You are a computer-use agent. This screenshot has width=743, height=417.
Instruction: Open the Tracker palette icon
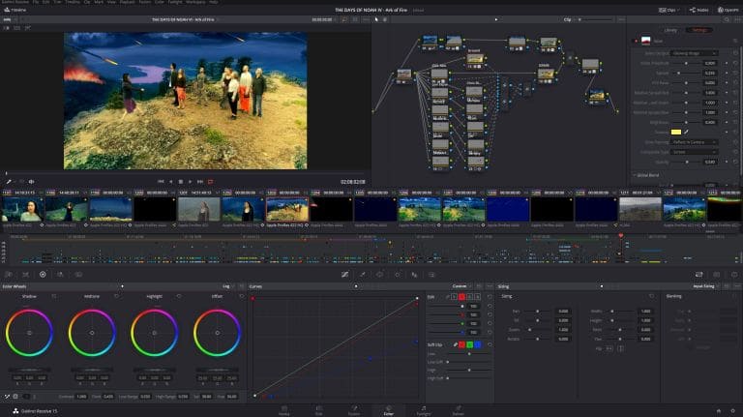(x=397, y=275)
